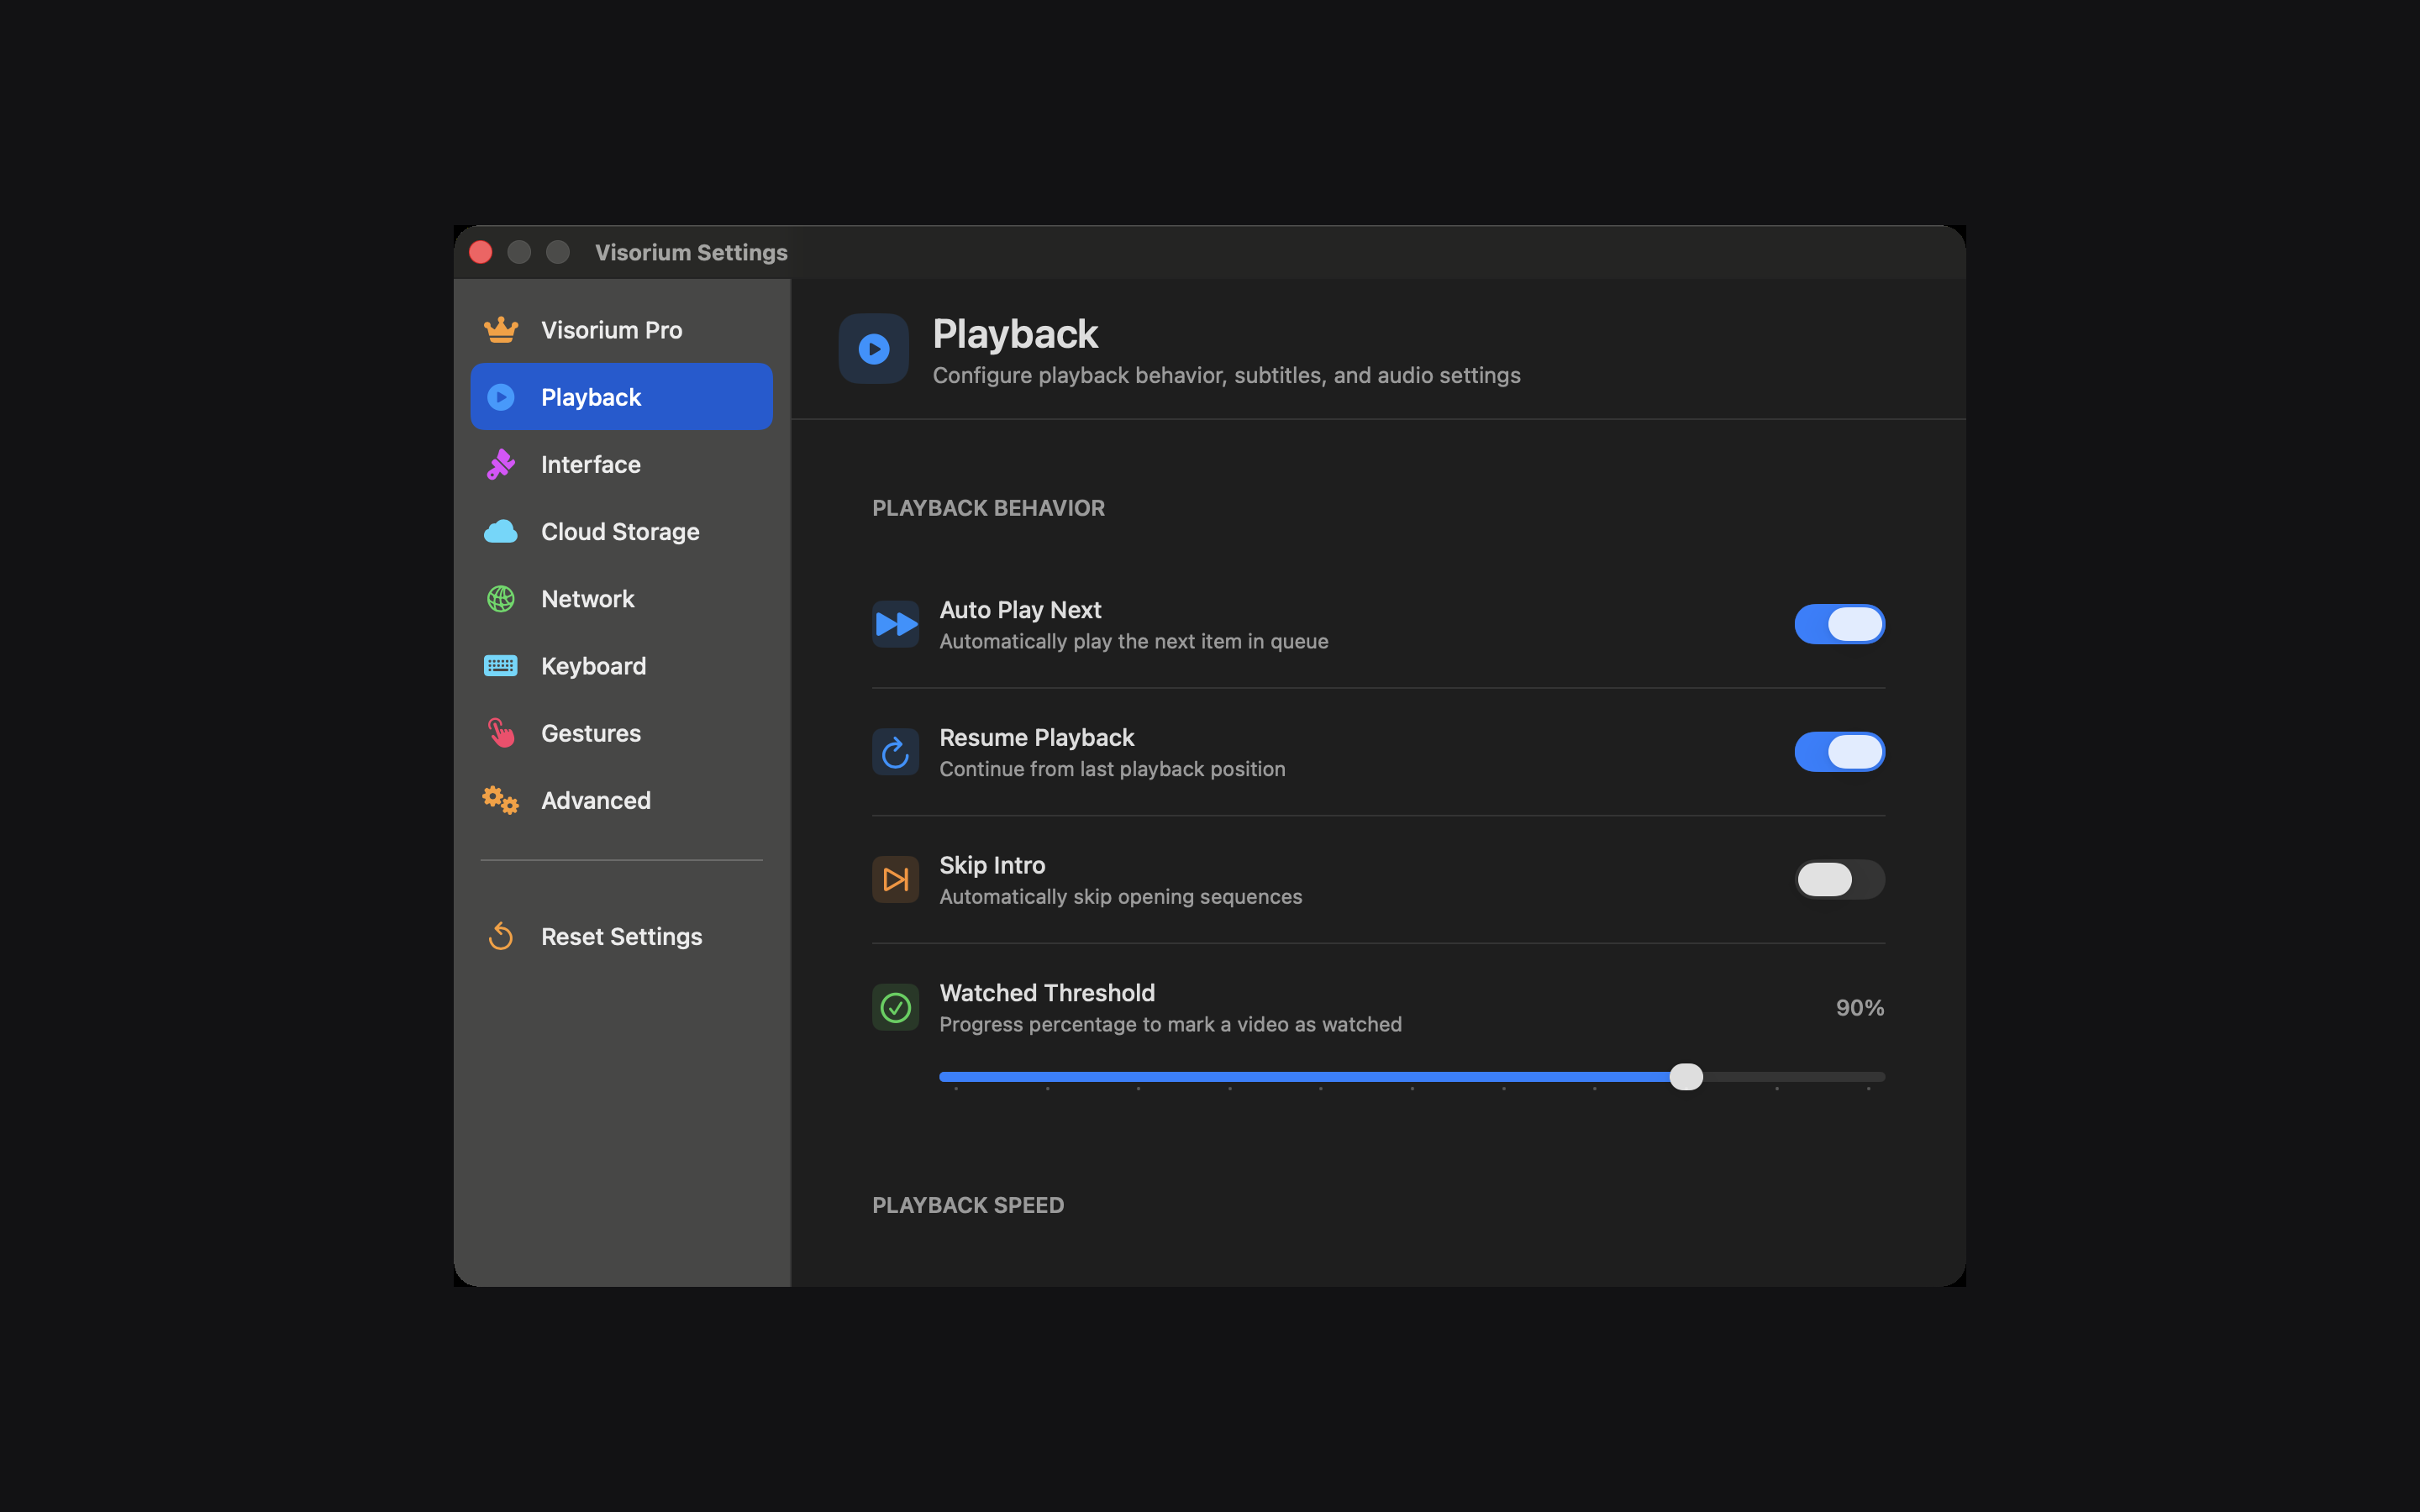
Task: Enable the Skip Intro toggle
Action: click(x=1840, y=880)
